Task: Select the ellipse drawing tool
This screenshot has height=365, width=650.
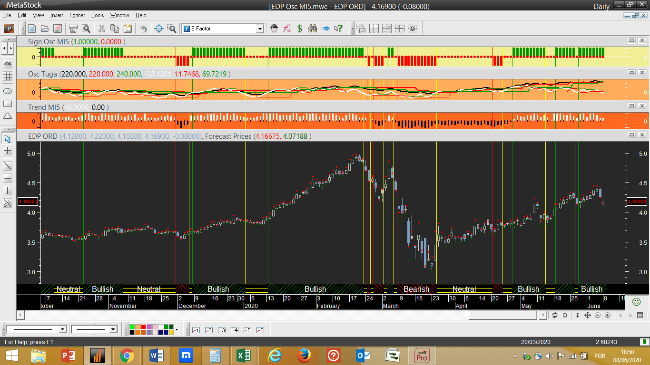Action: tap(8, 91)
